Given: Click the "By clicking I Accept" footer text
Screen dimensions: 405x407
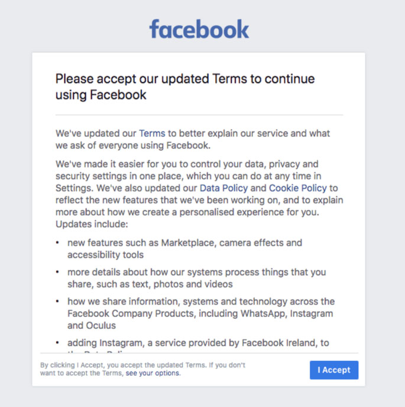Looking at the screenshot, I should (x=142, y=366).
